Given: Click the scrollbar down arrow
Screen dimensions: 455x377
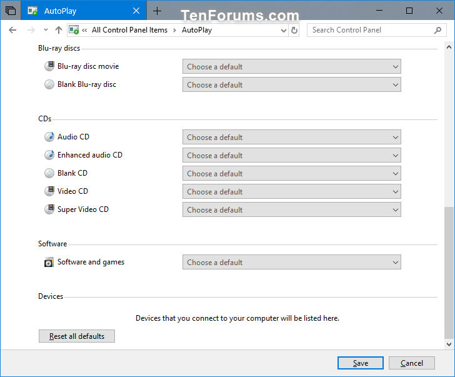Looking at the screenshot, I should [449, 344].
